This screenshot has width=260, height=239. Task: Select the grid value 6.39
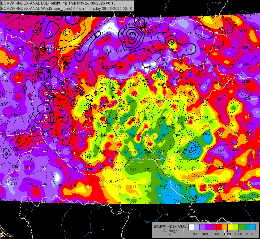pos(20,65)
